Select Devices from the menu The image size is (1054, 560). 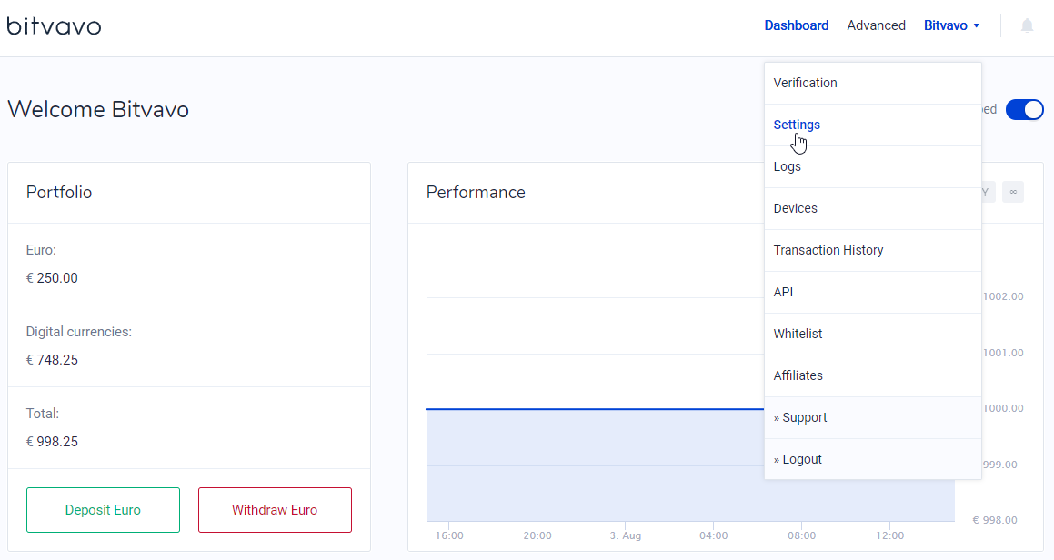795,208
